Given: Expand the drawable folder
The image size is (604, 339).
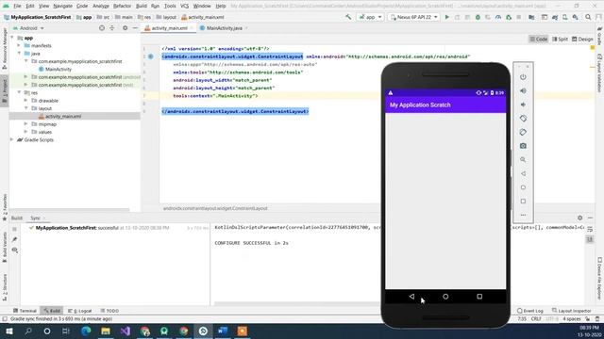Looking at the screenshot, I should click(26, 101).
